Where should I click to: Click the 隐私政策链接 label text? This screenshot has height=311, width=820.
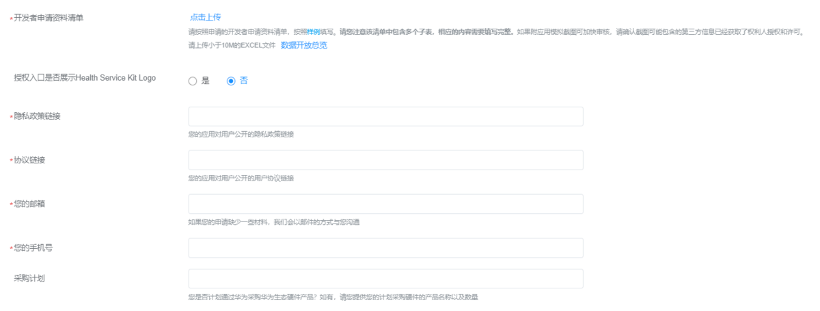37,116
